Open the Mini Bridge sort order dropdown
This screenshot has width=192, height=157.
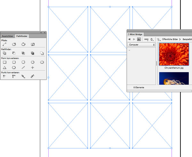[x=152, y=39]
